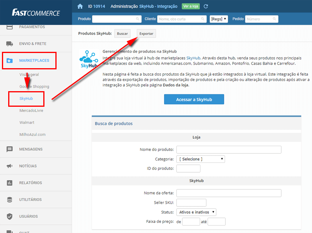Click the Notícias megaphone icon
Image resolution: width=312 pixels, height=233 pixels.
tap(9, 166)
